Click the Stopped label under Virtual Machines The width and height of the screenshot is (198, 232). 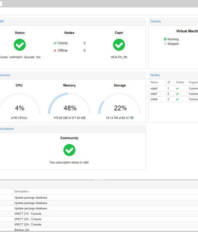173,44
